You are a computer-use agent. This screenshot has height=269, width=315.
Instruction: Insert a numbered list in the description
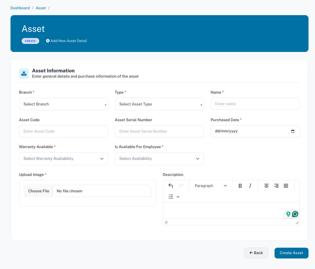pyautogui.click(x=171, y=197)
